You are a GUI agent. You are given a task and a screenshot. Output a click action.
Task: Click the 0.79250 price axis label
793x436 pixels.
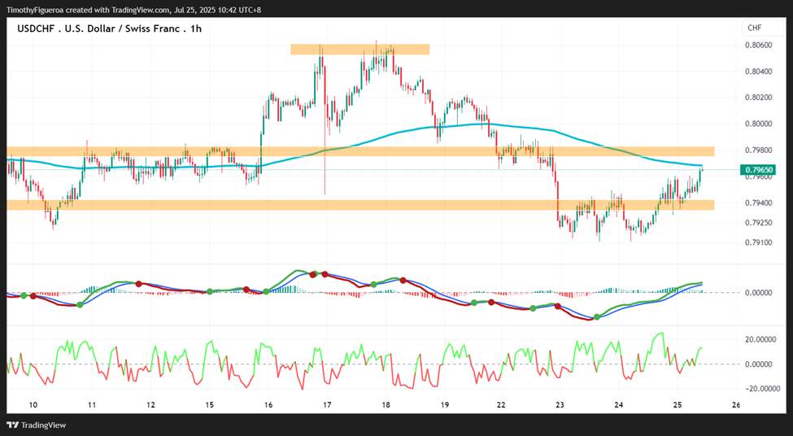758,223
